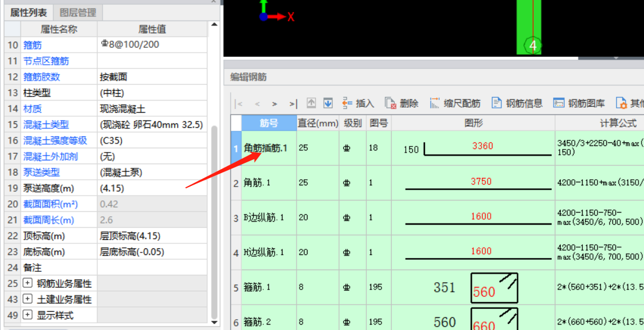The height and width of the screenshot is (330, 644).
Task: Select B边纵筋.1 row name cell
Action: [x=269, y=217]
